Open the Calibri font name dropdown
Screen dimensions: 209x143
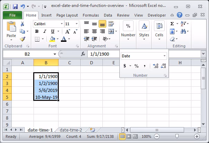click(x=62, y=24)
